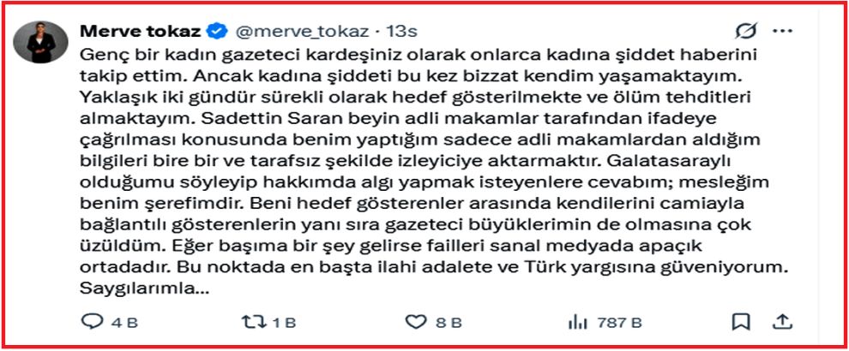Click the repost arrows icon

point(255,323)
